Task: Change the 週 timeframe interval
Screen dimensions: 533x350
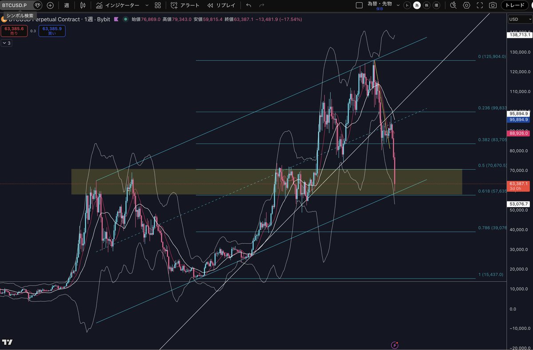Action: click(x=66, y=5)
